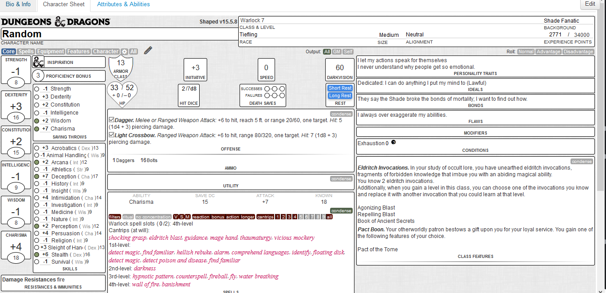Click the Strength score 8 oval

(16, 82)
